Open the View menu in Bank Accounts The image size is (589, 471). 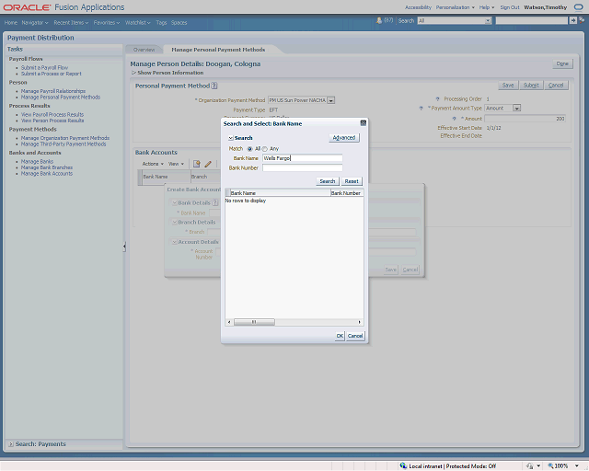tap(176, 164)
